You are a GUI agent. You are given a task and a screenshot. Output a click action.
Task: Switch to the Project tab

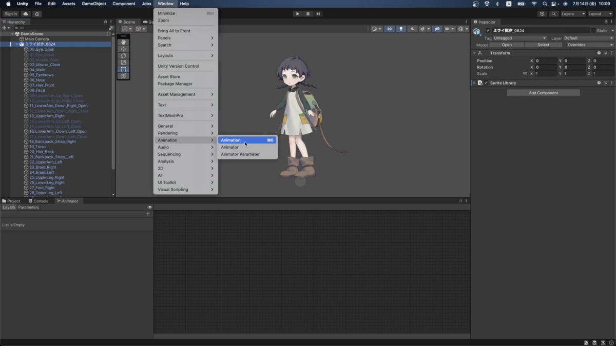[x=11, y=201]
